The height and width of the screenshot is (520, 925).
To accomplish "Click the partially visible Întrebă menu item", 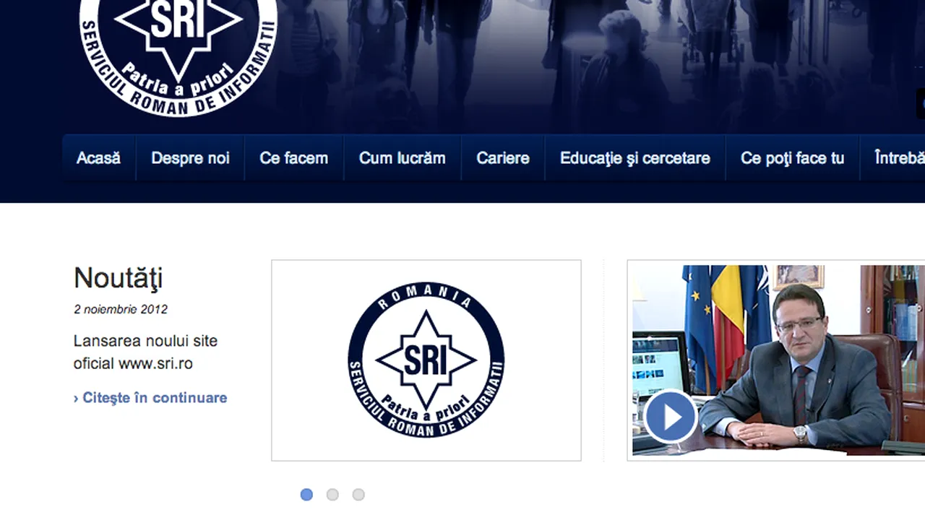I will [898, 158].
